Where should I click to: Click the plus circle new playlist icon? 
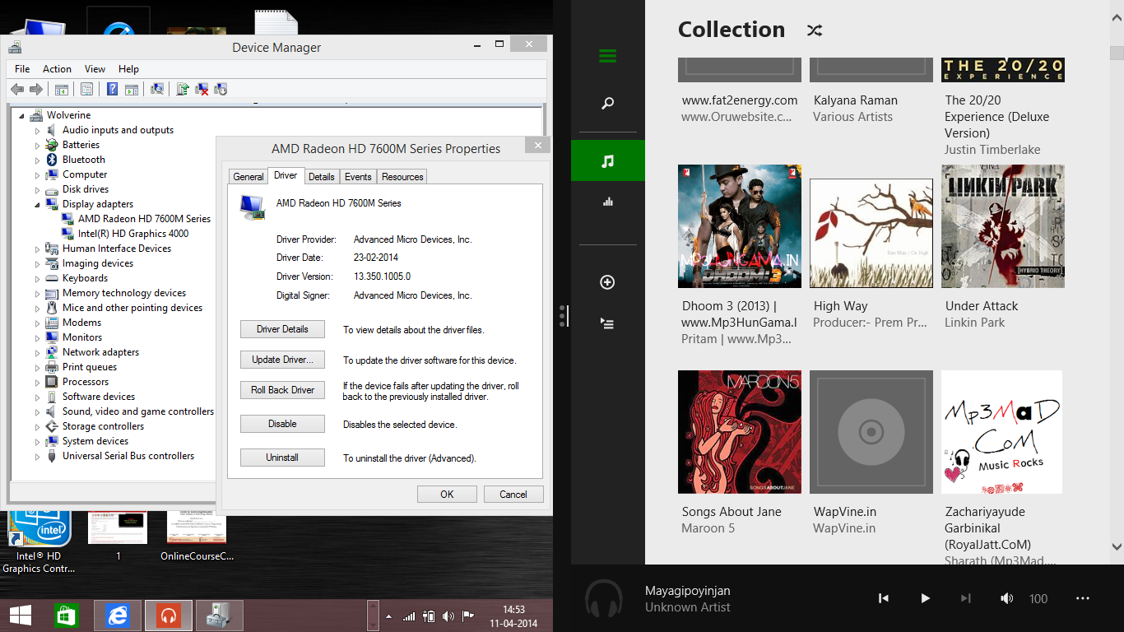[607, 282]
